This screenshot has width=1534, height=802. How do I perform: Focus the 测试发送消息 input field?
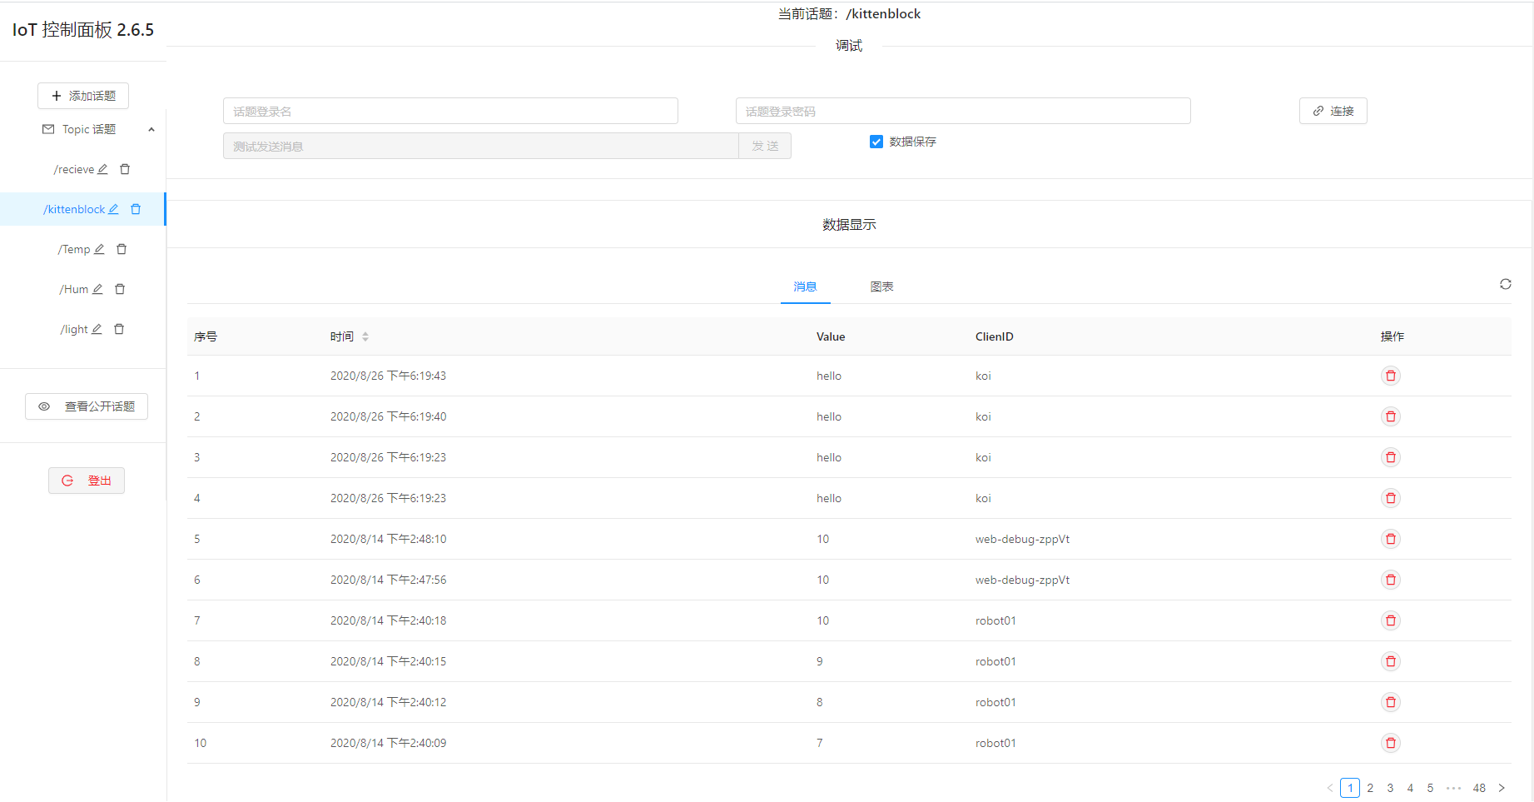pyautogui.click(x=481, y=146)
